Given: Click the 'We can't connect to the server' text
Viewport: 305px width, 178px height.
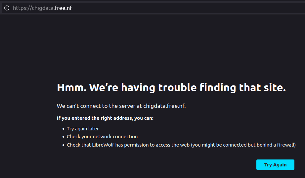Looking at the screenshot, I should [99, 106].
